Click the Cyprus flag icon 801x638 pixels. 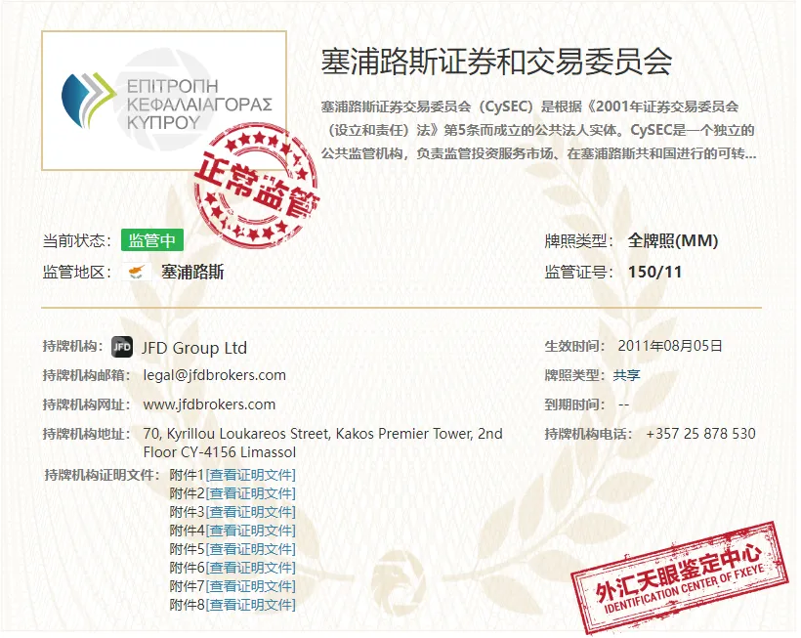137,272
